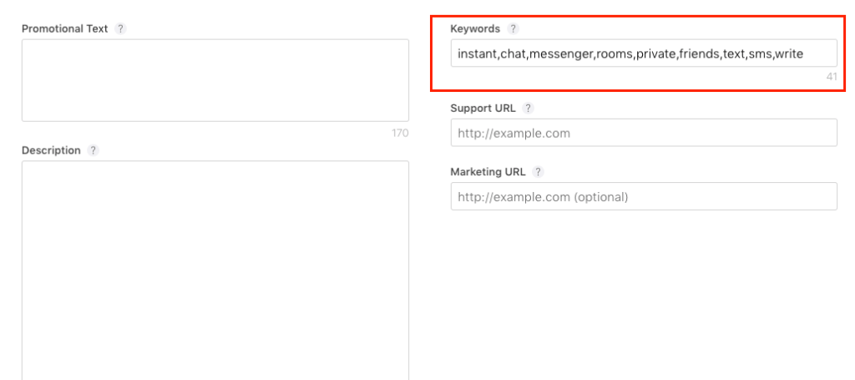This screenshot has width=855, height=380.
Task: Click the 41 remaining characters counter
Action: [x=831, y=76]
